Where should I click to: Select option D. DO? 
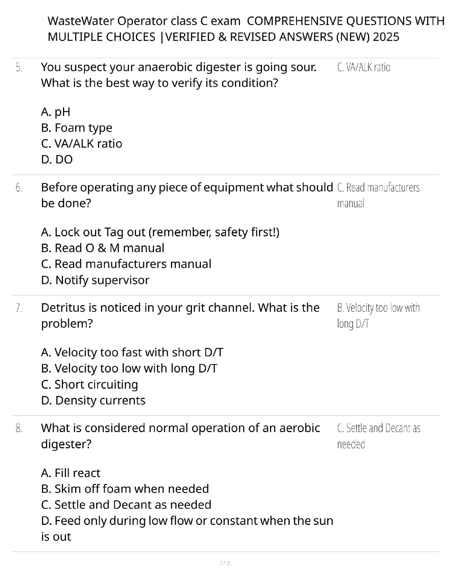click(57, 159)
